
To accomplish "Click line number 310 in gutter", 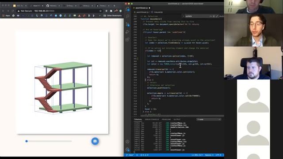I will pyautogui.click(x=135, y=80).
